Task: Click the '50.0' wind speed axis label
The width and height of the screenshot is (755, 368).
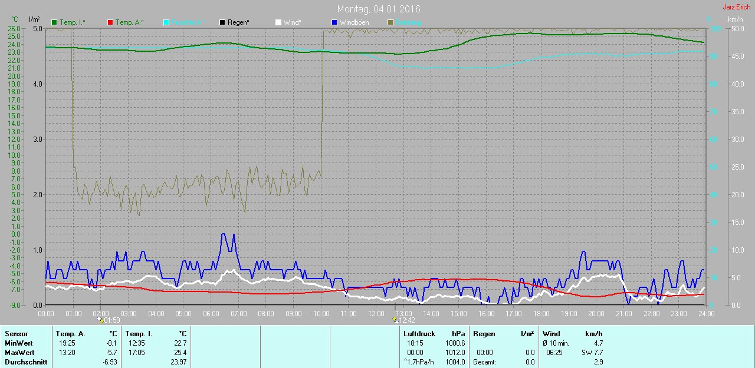Action: [737, 28]
